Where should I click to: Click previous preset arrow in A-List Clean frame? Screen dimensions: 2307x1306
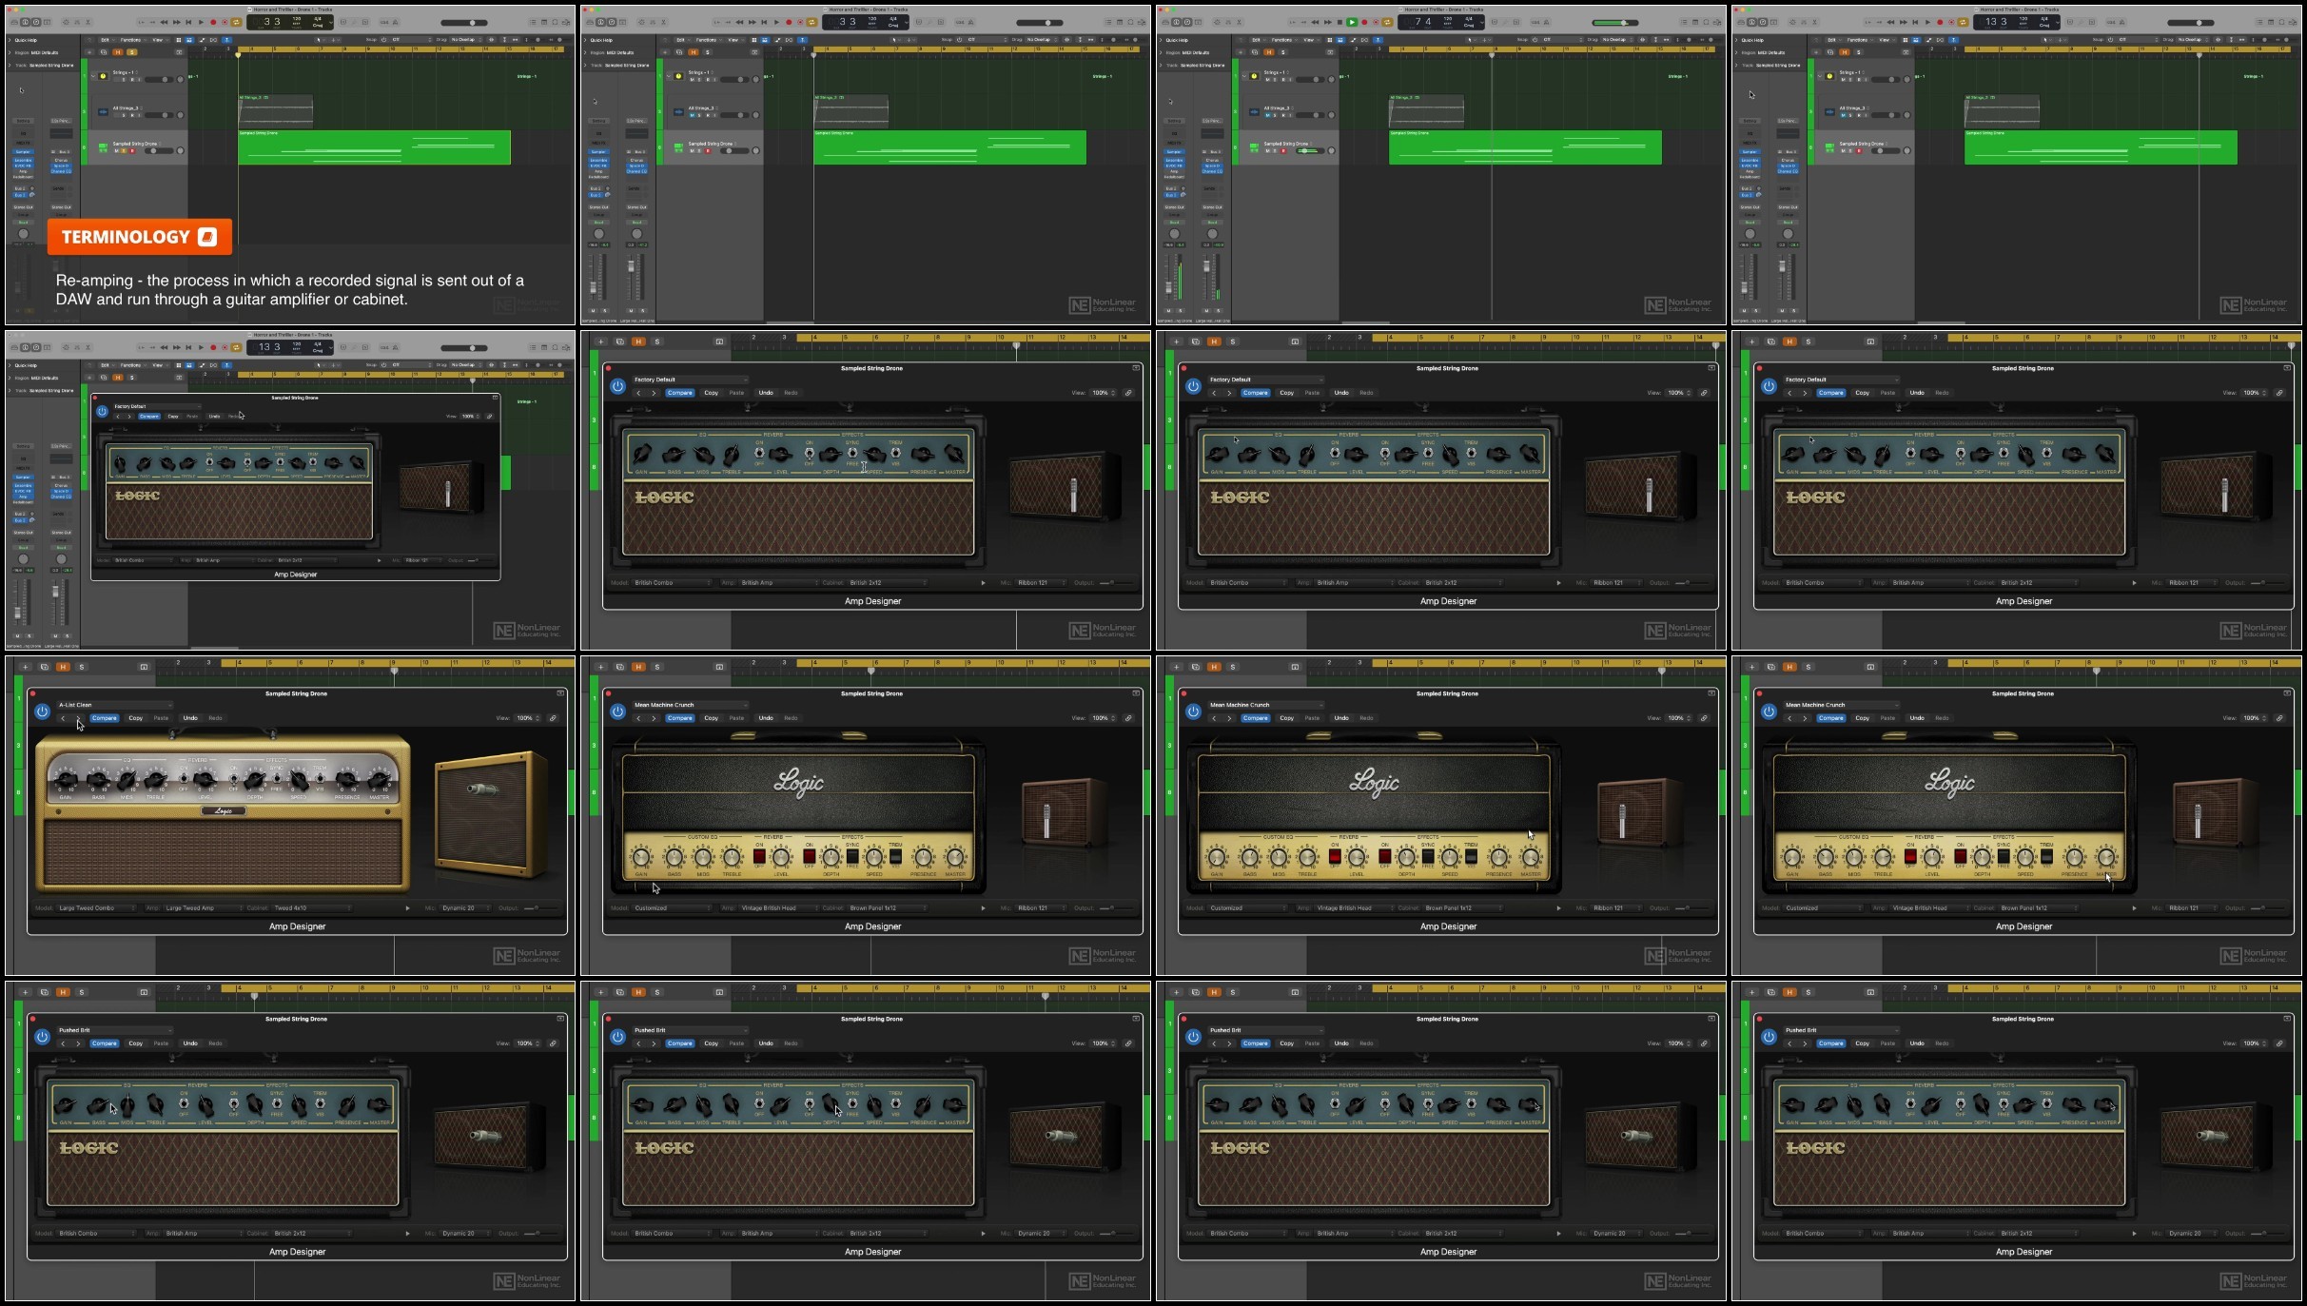[x=63, y=718]
